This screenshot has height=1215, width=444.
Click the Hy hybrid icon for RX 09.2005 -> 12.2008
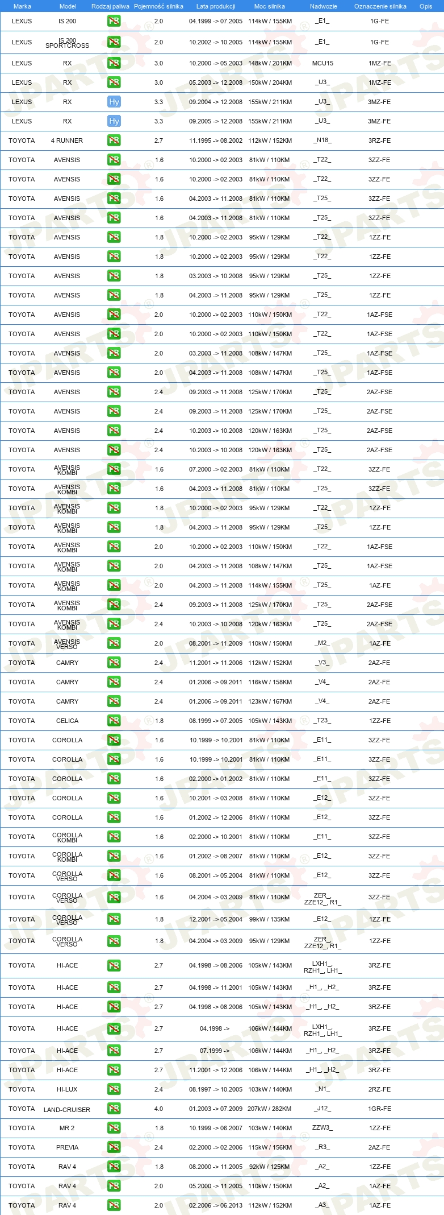114,121
